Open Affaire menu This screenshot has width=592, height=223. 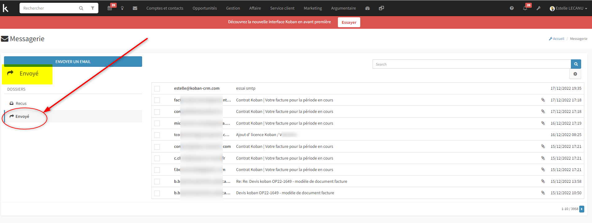[255, 8]
